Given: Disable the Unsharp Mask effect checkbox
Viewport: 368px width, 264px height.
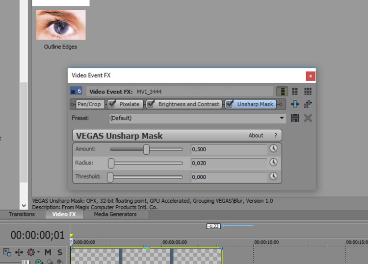Looking at the screenshot, I should coord(230,104).
